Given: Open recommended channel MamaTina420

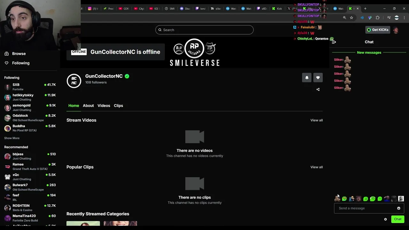Looking at the screenshot, I should [x=30, y=218].
